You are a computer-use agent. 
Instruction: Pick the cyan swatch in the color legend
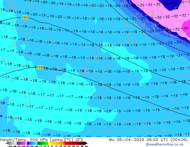[x=36, y=143]
